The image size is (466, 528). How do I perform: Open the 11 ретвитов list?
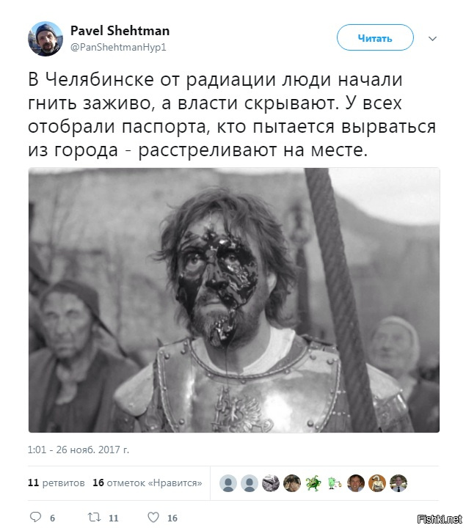click(57, 483)
